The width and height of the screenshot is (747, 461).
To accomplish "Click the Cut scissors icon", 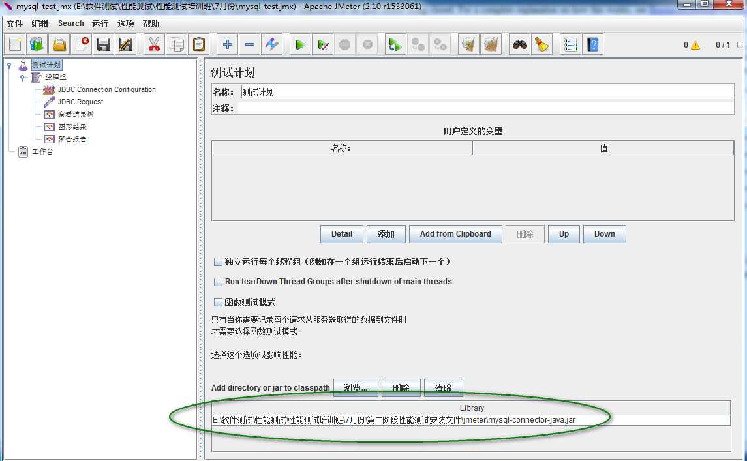I will click(154, 45).
